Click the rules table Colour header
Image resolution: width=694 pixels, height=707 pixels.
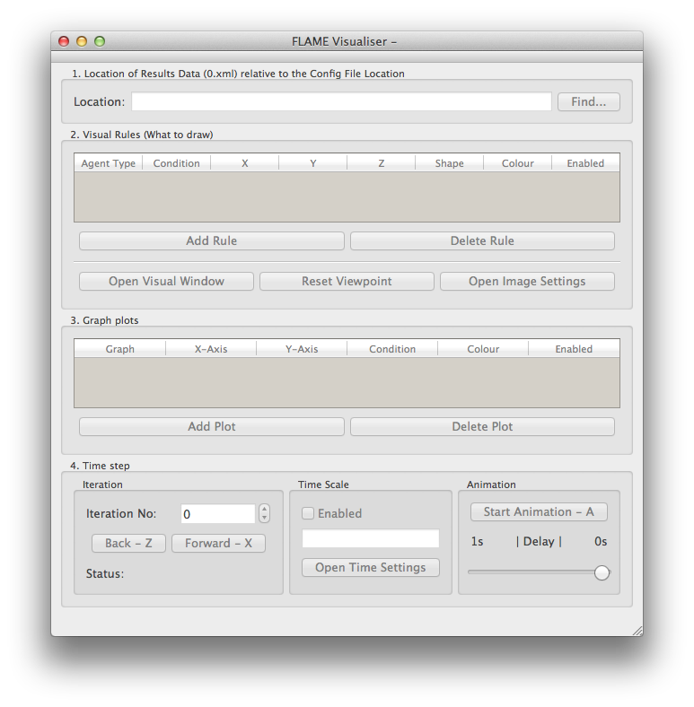[517, 163]
